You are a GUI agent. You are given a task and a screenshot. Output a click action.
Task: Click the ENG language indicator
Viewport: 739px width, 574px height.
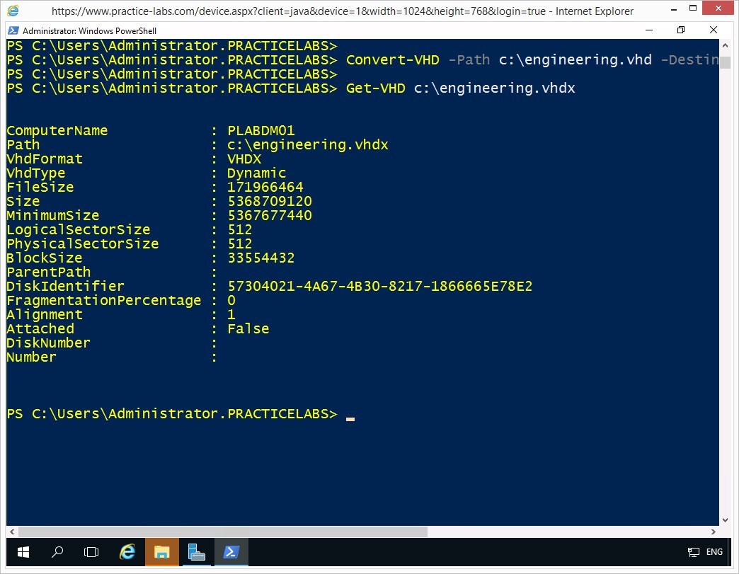[x=714, y=552]
